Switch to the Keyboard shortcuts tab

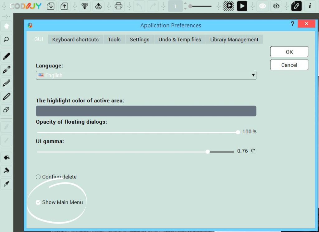75,39
